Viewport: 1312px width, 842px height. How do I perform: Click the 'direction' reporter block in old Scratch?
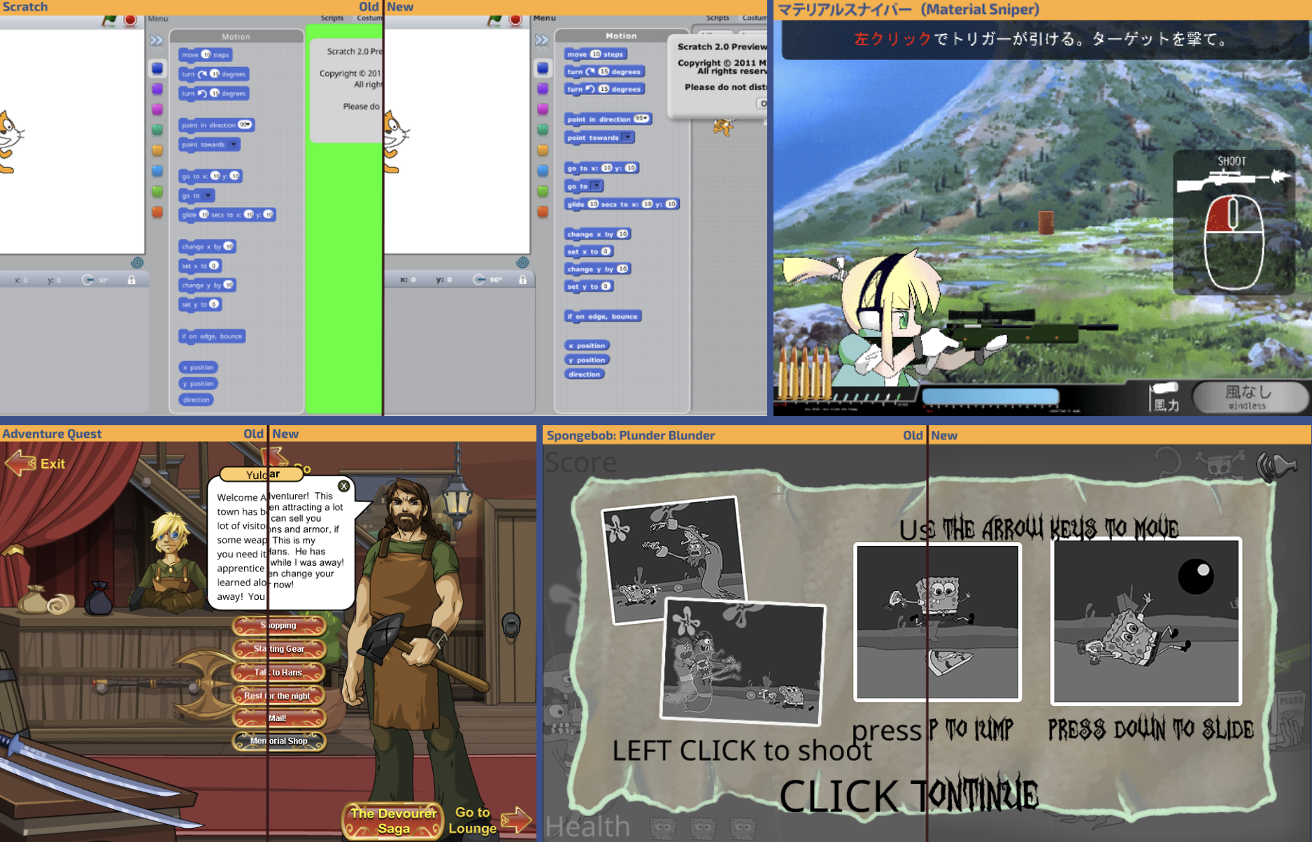click(x=197, y=400)
